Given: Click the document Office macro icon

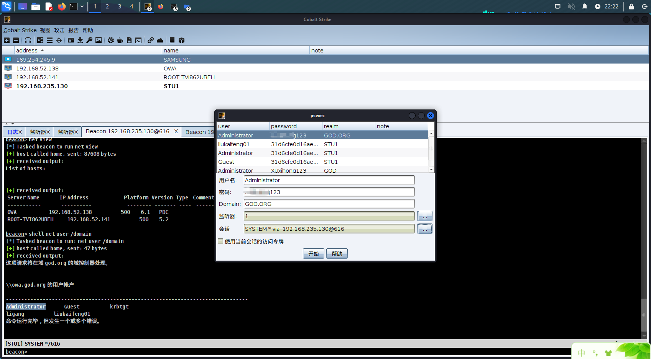Looking at the screenshot, I should pos(129,40).
